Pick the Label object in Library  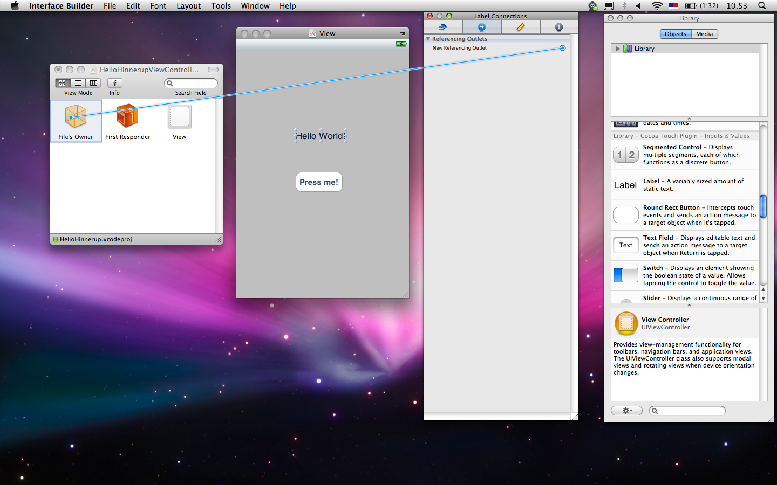(x=685, y=185)
